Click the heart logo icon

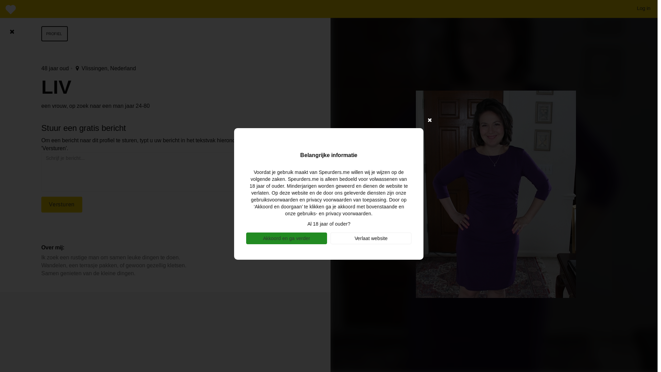coord(11,9)
